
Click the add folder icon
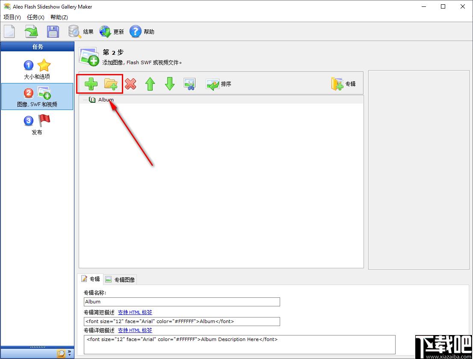click(111, 84)
